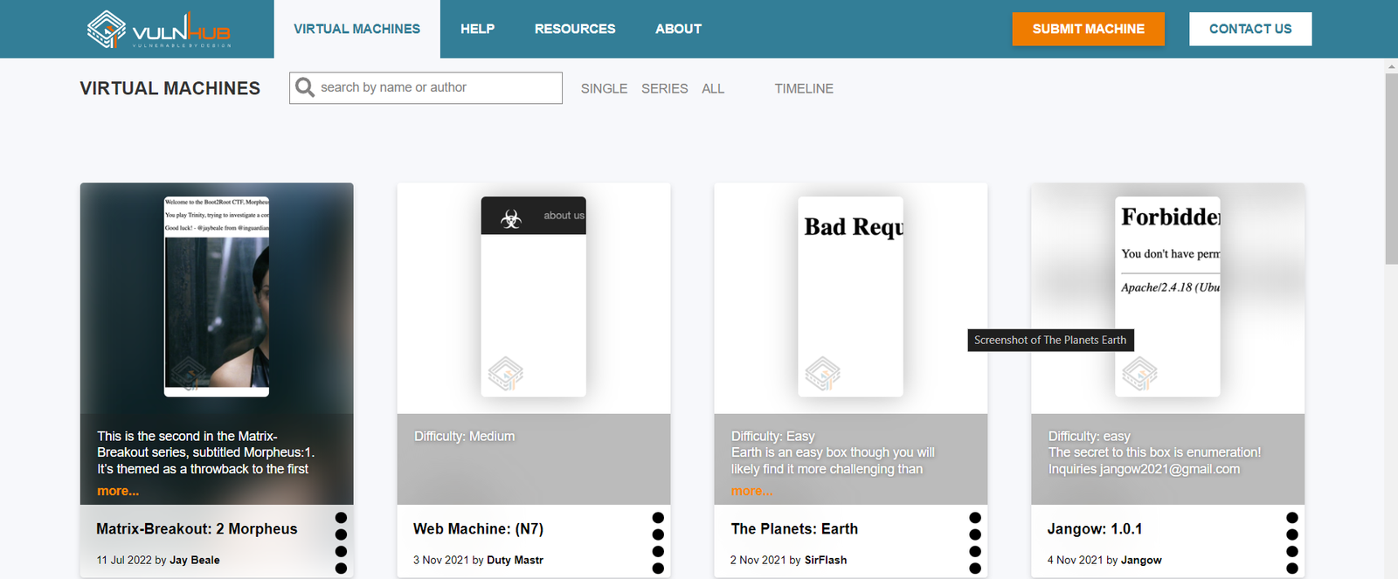Filter list by SERIES machines
Image resolution: width=1398 pixels, height=579 pixels.
664,88
